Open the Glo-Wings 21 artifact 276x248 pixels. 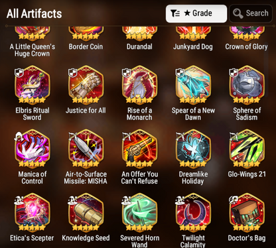tap(247, 149)
